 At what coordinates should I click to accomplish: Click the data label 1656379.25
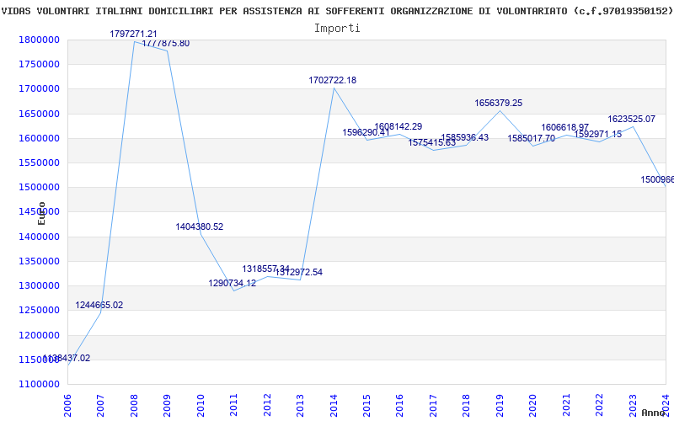click(499, 103)
